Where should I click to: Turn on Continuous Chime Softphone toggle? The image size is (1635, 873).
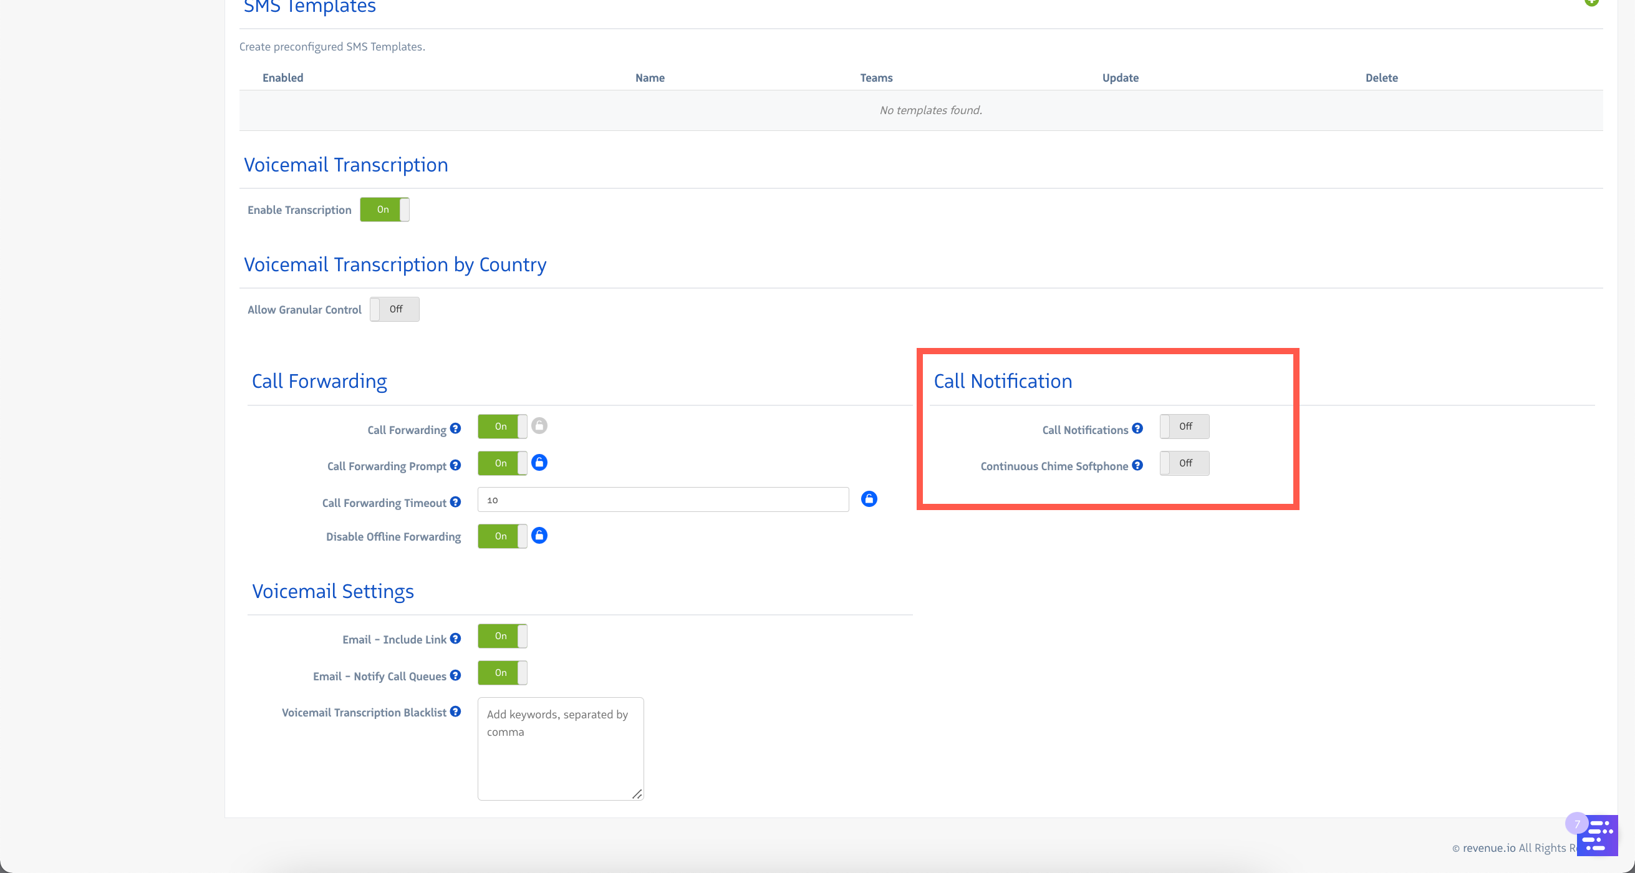coord(1184,463)
